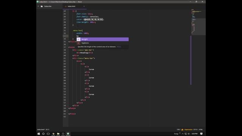Image resolution: width=242 pixels, height=136 pixels.
Task: Click the cursor position indicator in status bar
Action: click(x=47, y=130)
